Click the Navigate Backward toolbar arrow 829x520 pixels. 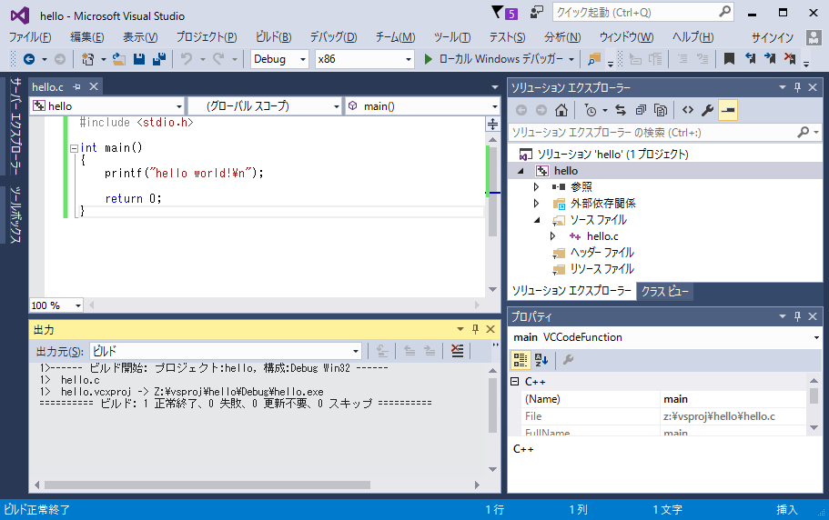[x=29, y=59]
